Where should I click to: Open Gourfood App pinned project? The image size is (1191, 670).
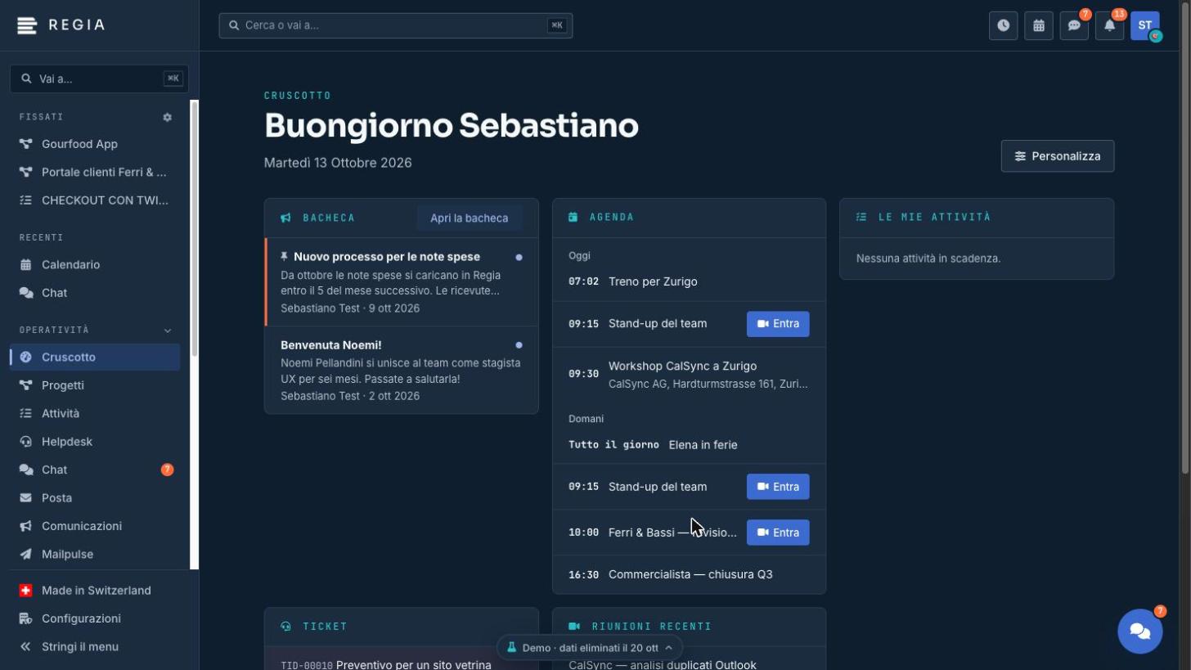pyautogui.click(x=95, y=144)
